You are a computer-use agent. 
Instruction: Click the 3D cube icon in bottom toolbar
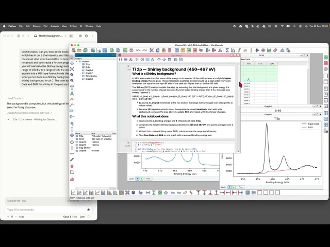(x=133, y=192)
